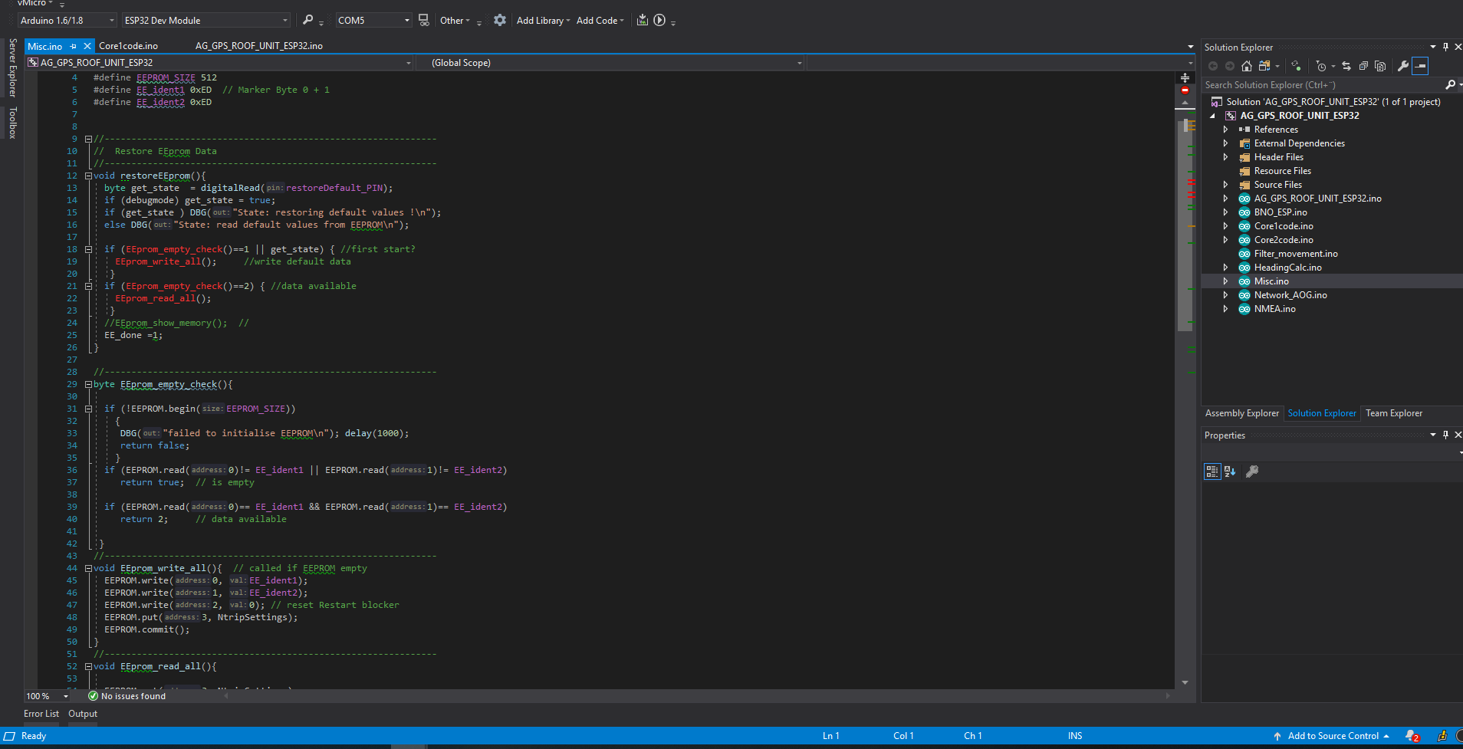Click the scroll down arrow of editor

[x=1185, y=682]
